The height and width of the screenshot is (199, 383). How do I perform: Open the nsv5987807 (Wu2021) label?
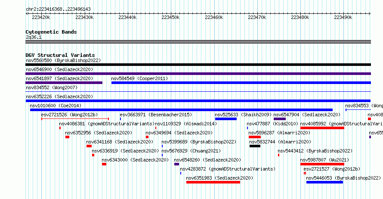point(324,160)
